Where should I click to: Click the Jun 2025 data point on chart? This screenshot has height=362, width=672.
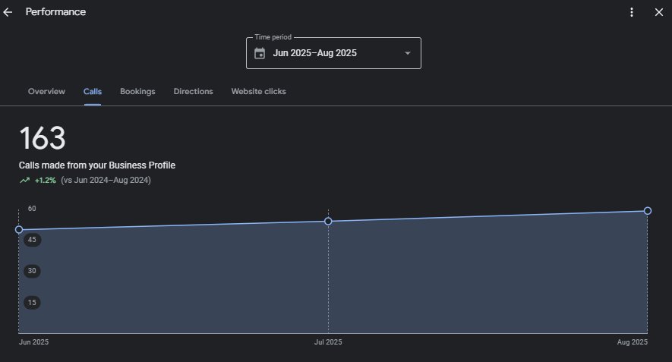coord(19,230)
